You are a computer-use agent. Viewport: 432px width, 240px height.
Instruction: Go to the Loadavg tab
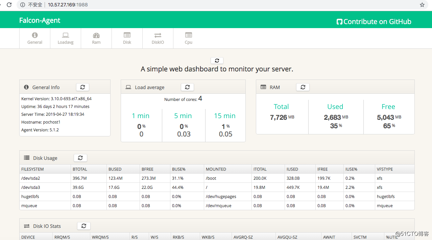point(66,38)
